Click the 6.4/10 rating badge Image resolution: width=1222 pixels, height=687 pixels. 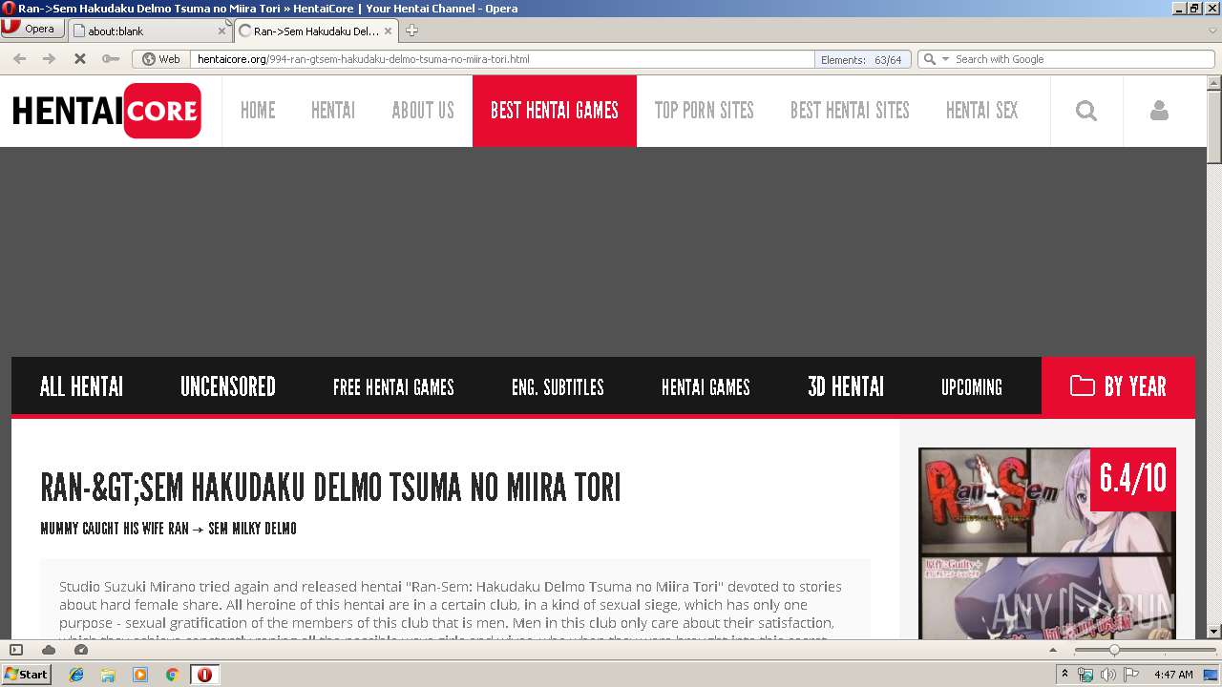[x=1133, y=479]
